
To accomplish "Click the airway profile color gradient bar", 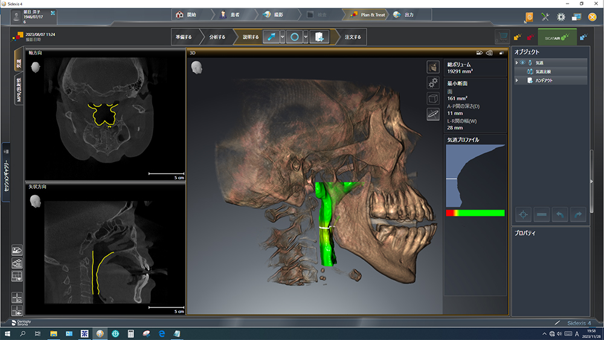I will point(475,213).
